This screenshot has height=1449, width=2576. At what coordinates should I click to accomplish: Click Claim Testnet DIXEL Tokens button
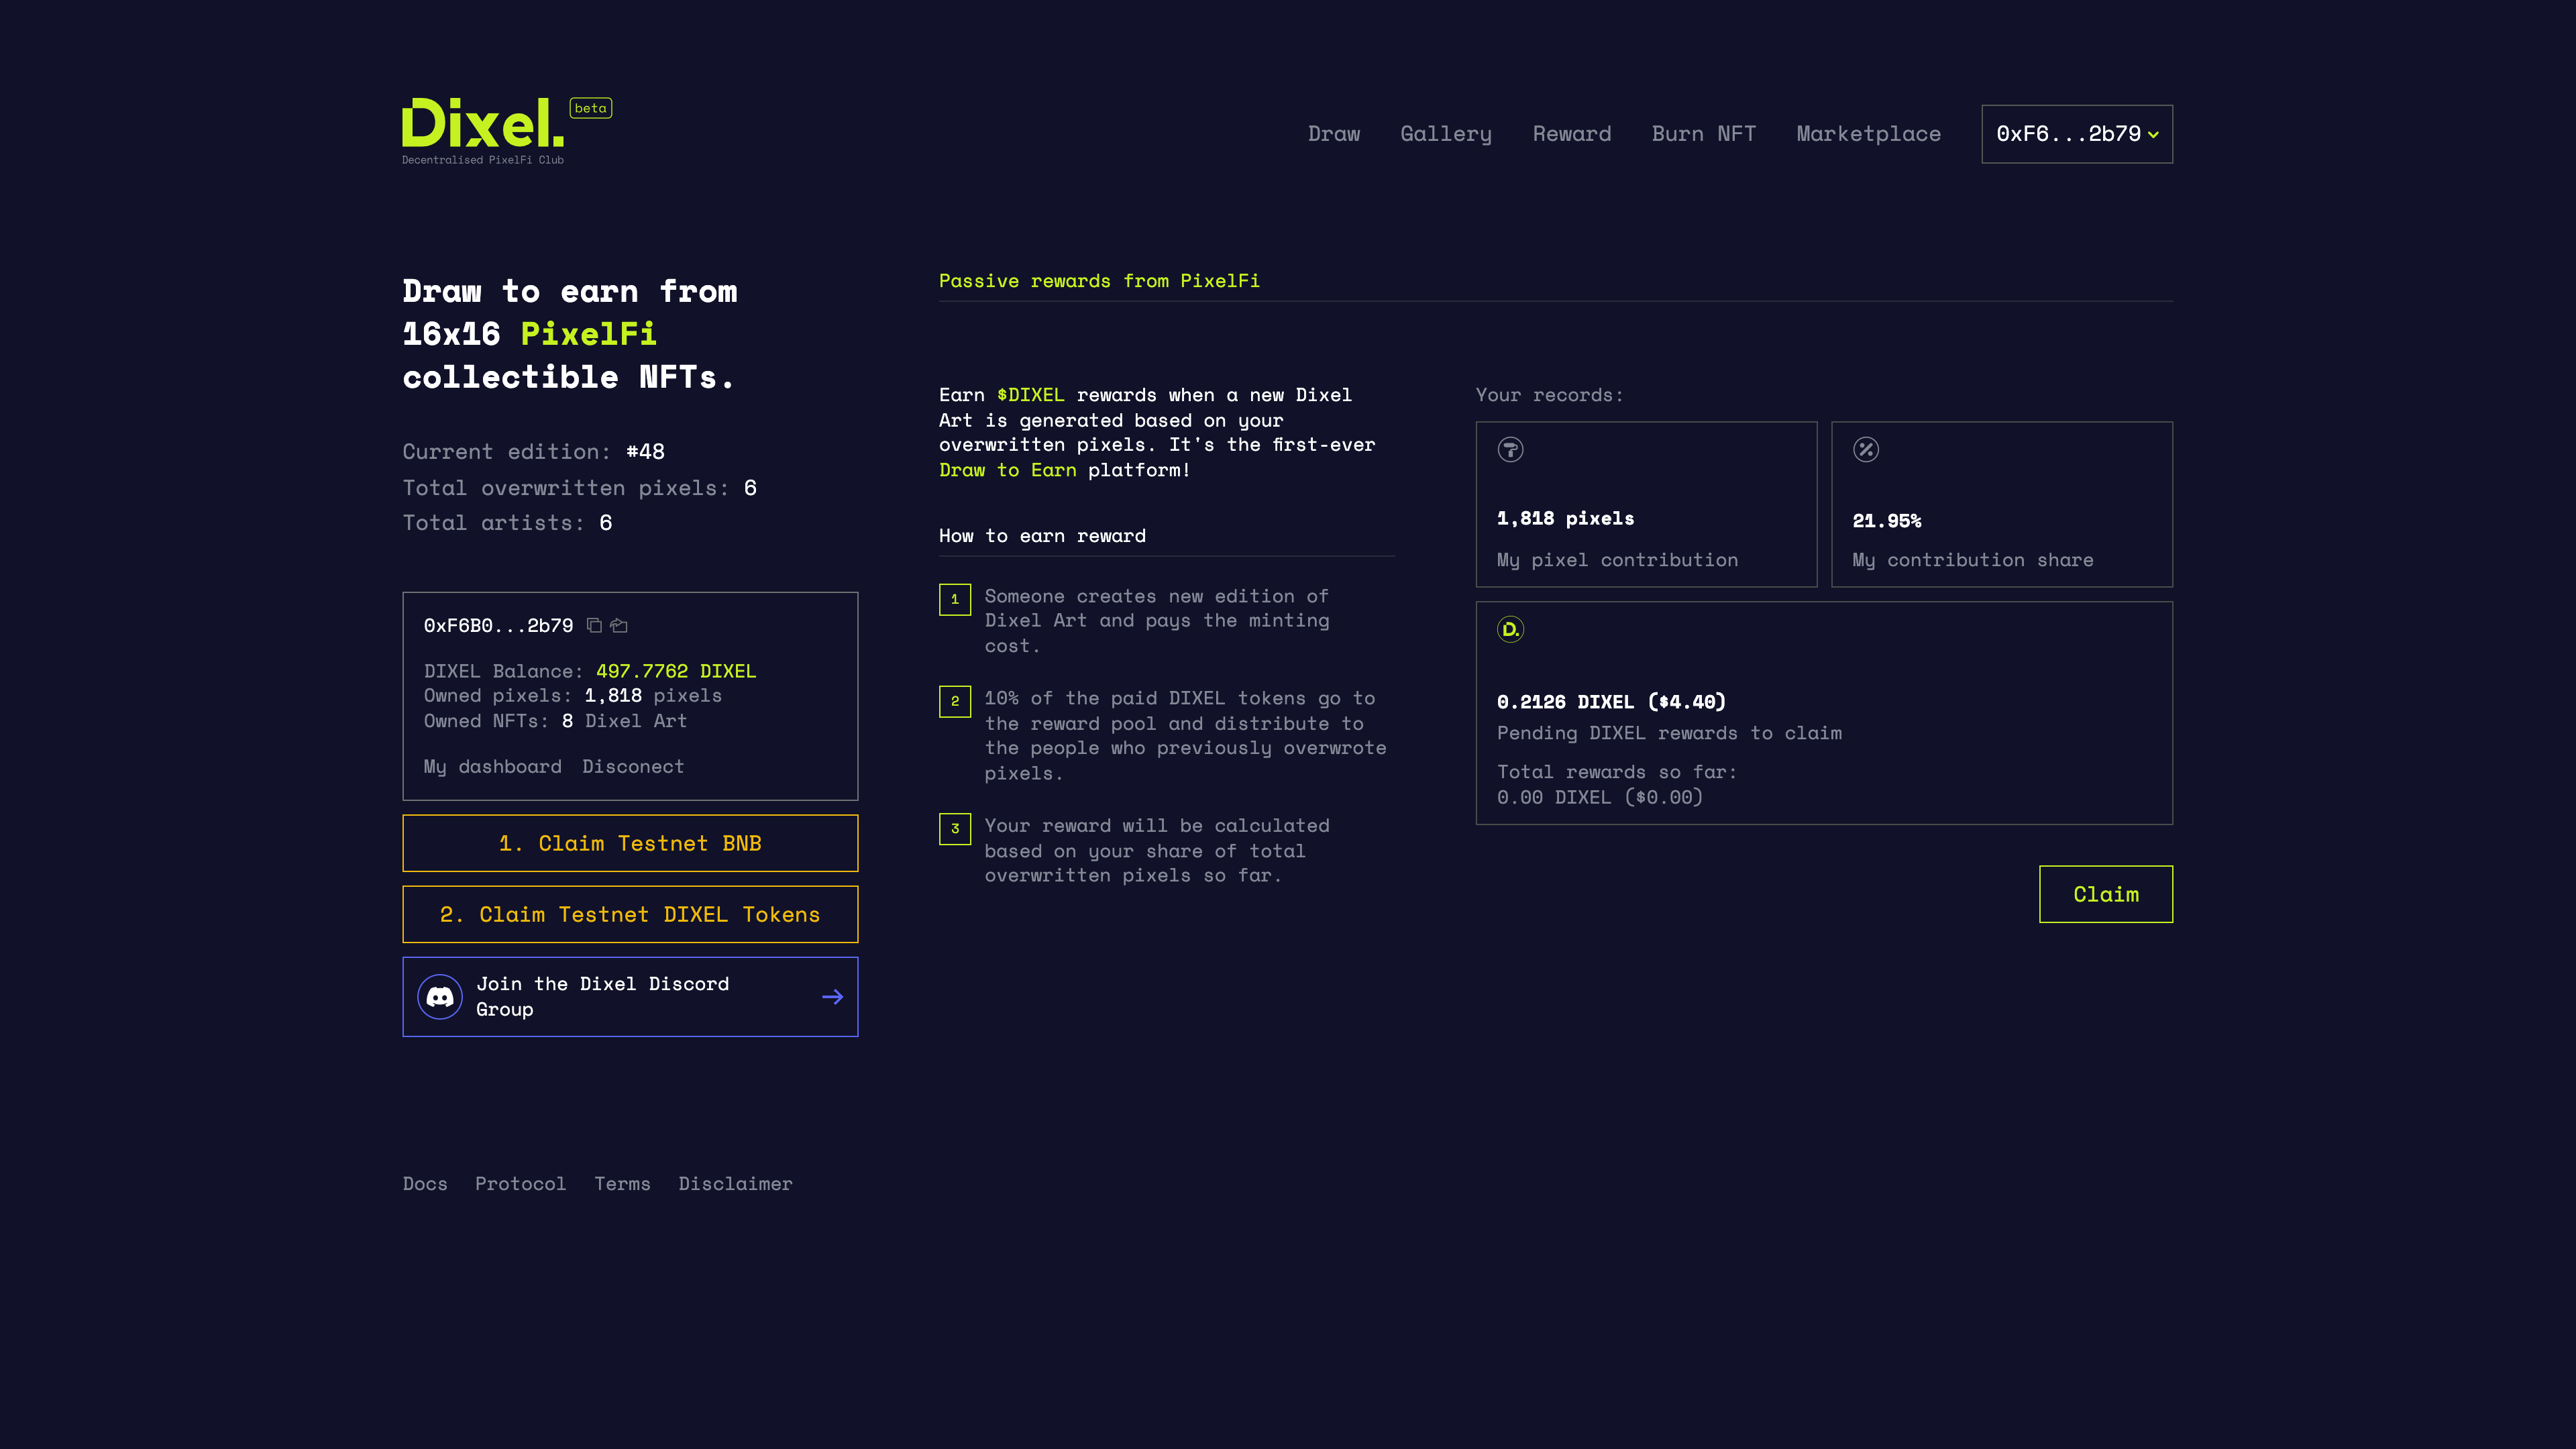pos(630,914)
